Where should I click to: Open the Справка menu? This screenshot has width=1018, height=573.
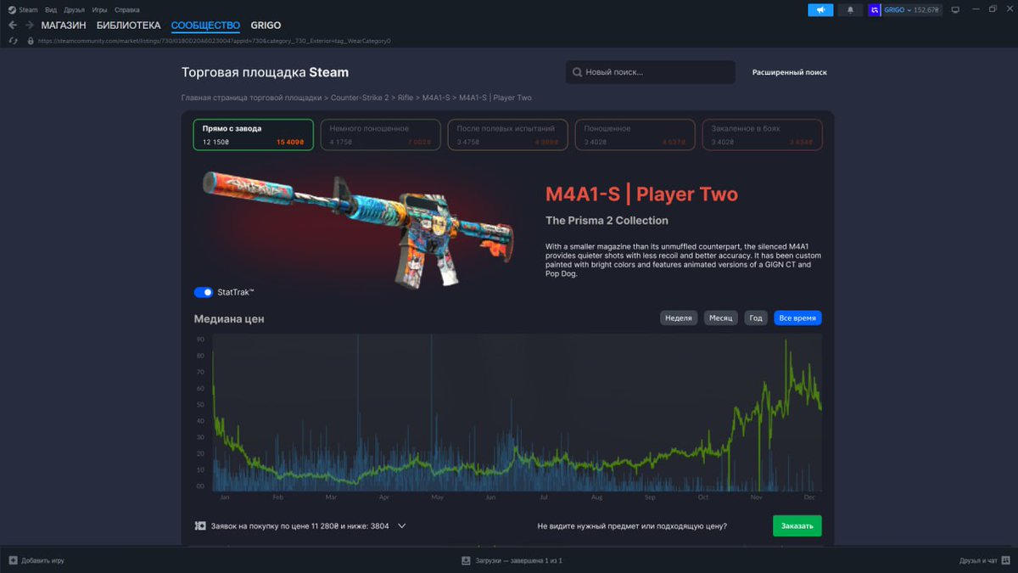127,10
